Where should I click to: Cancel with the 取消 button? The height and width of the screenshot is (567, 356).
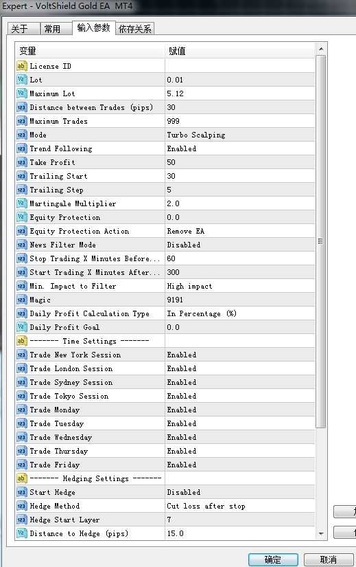coord(328,559)
